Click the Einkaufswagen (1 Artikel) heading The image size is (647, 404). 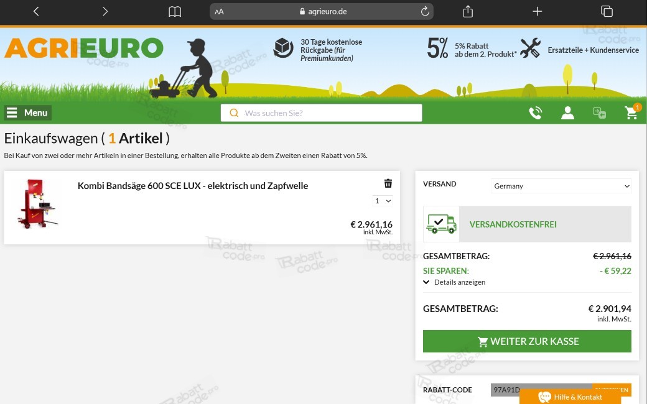tap(86, 138)
